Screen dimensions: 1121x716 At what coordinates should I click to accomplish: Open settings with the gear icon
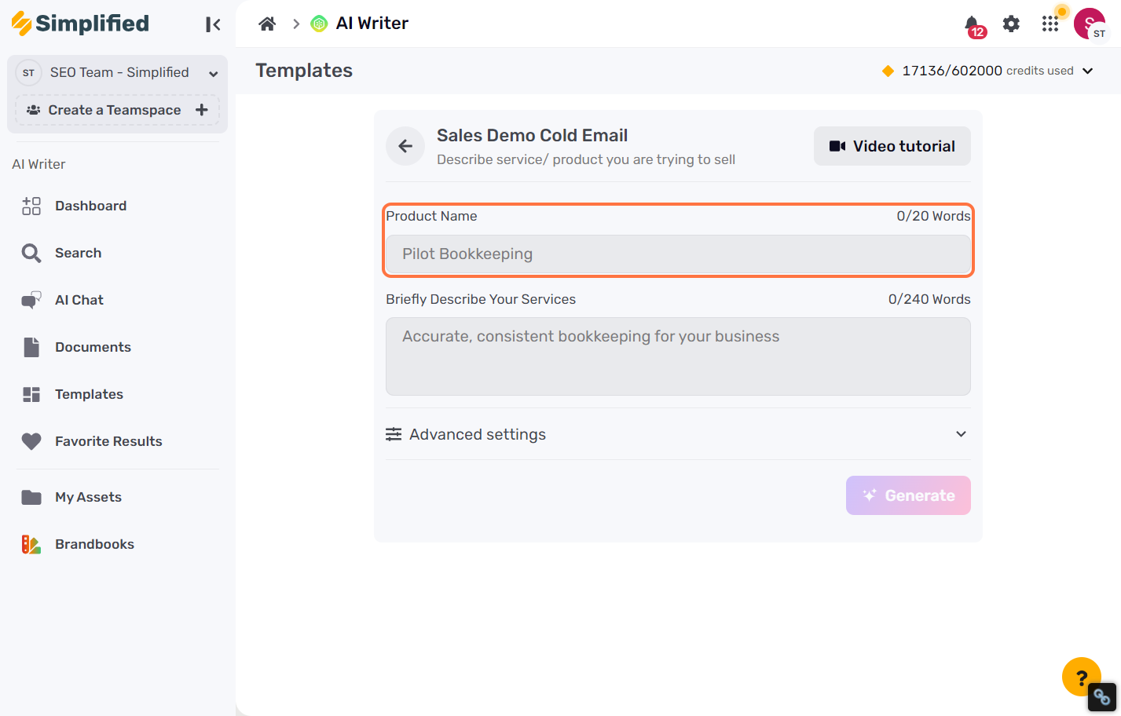pos(1011,24)
